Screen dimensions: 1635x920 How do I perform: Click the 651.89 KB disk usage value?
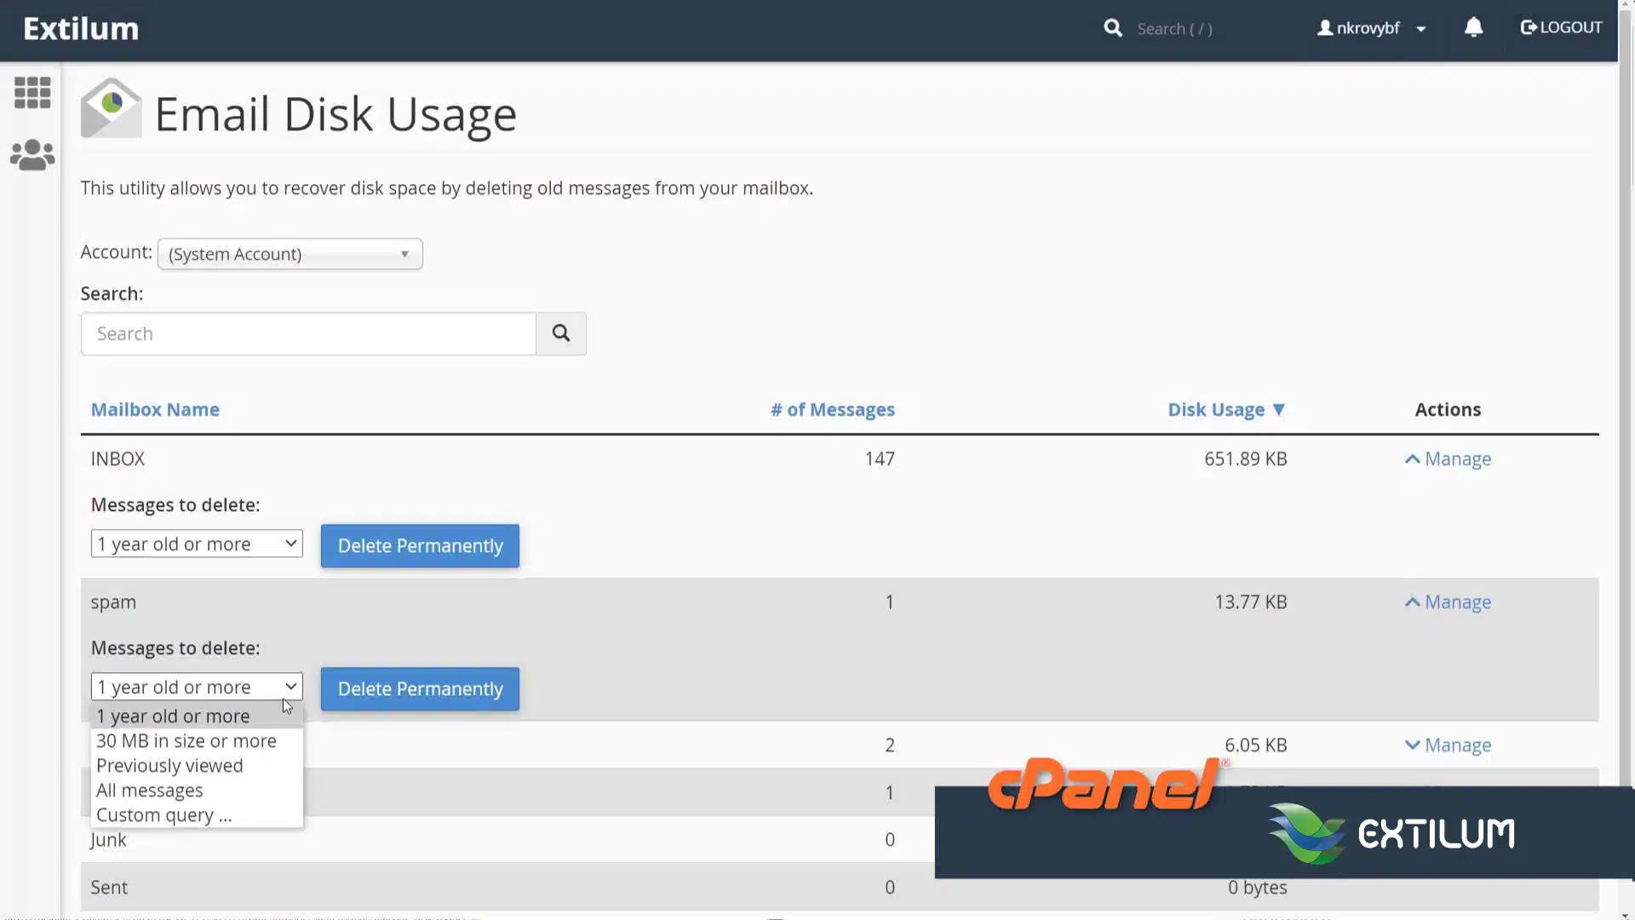coord(1245,459)
